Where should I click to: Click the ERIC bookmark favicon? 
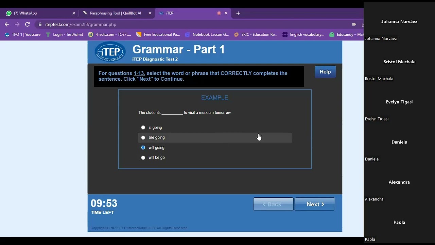(236, 34)
